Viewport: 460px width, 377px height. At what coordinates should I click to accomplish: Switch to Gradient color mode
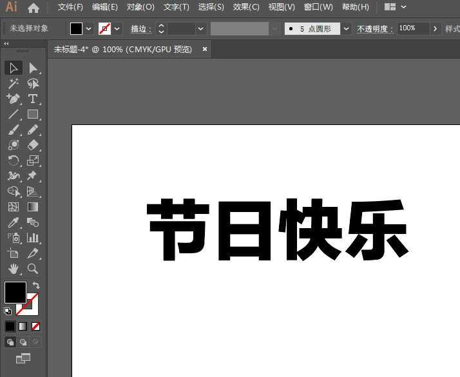pos(23,326)
